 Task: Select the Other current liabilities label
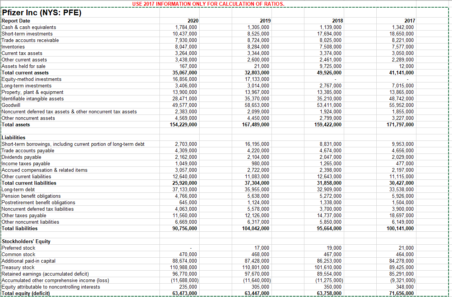26,177
